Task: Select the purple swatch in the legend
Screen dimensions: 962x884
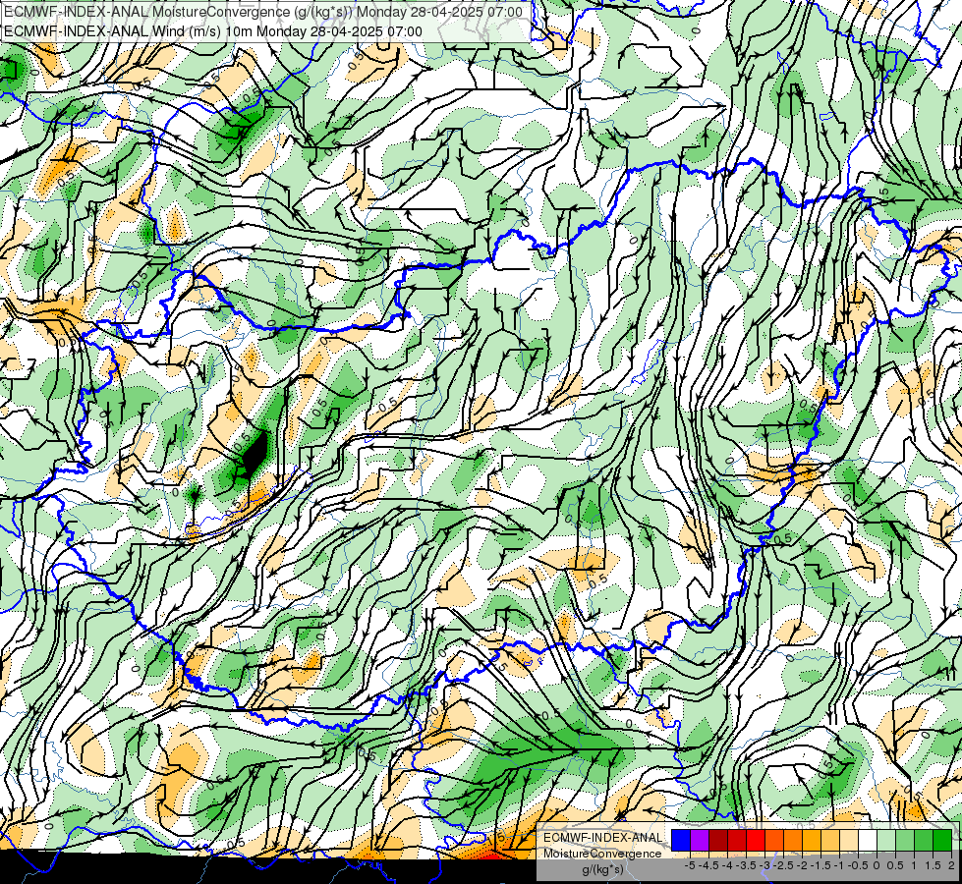Action: click(700, 841)
